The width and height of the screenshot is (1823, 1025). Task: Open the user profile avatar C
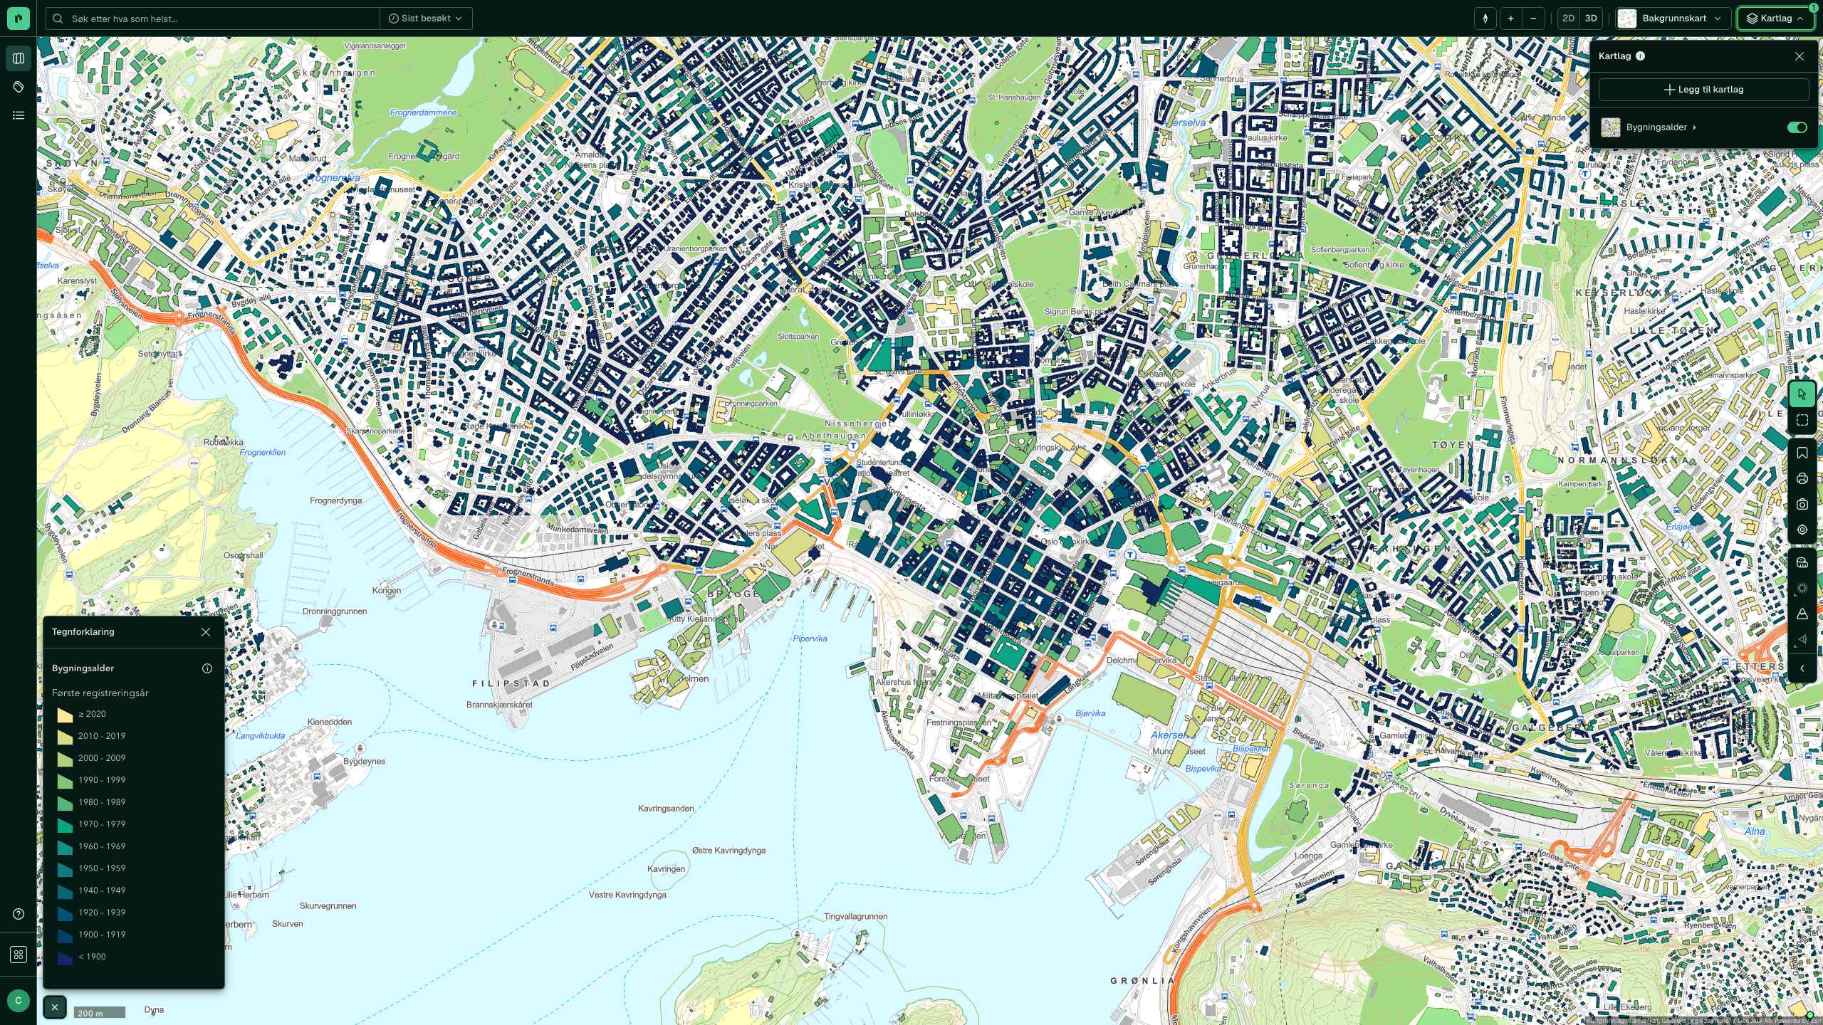click(x=19, y=1000)
